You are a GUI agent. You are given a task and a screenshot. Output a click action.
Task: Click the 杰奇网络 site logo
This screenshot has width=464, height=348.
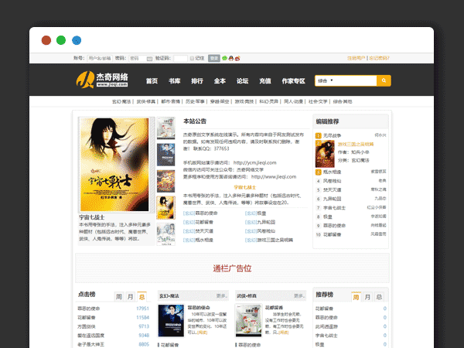pyautogui.click(x=102, y=80)
